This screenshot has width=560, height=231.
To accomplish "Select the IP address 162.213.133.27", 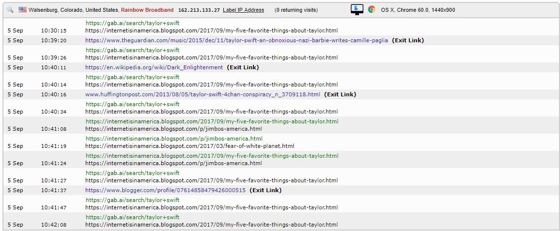I will [x=199, y=10].
